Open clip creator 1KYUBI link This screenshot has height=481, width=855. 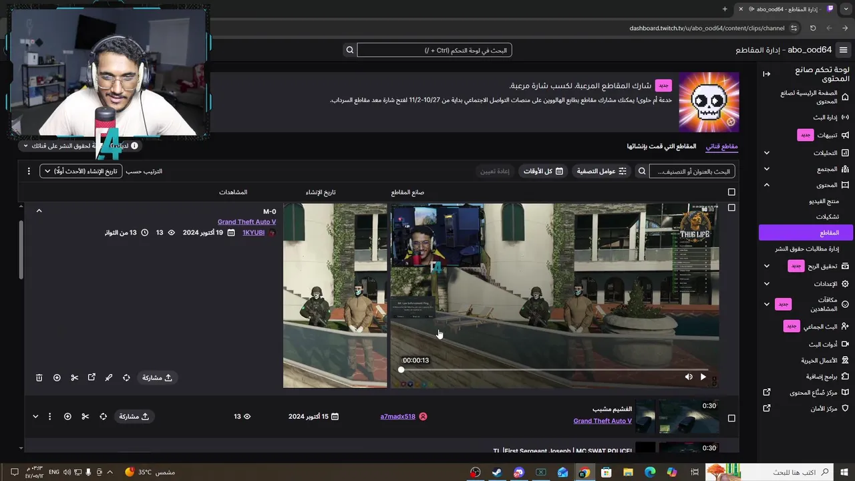click(x=253, y=232)
